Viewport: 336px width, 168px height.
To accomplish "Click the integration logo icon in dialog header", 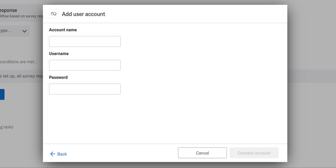I will coord(53,14).
